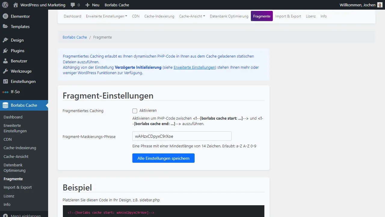Open the Dashboard tab in top navigation

click(x=72, y=16)
